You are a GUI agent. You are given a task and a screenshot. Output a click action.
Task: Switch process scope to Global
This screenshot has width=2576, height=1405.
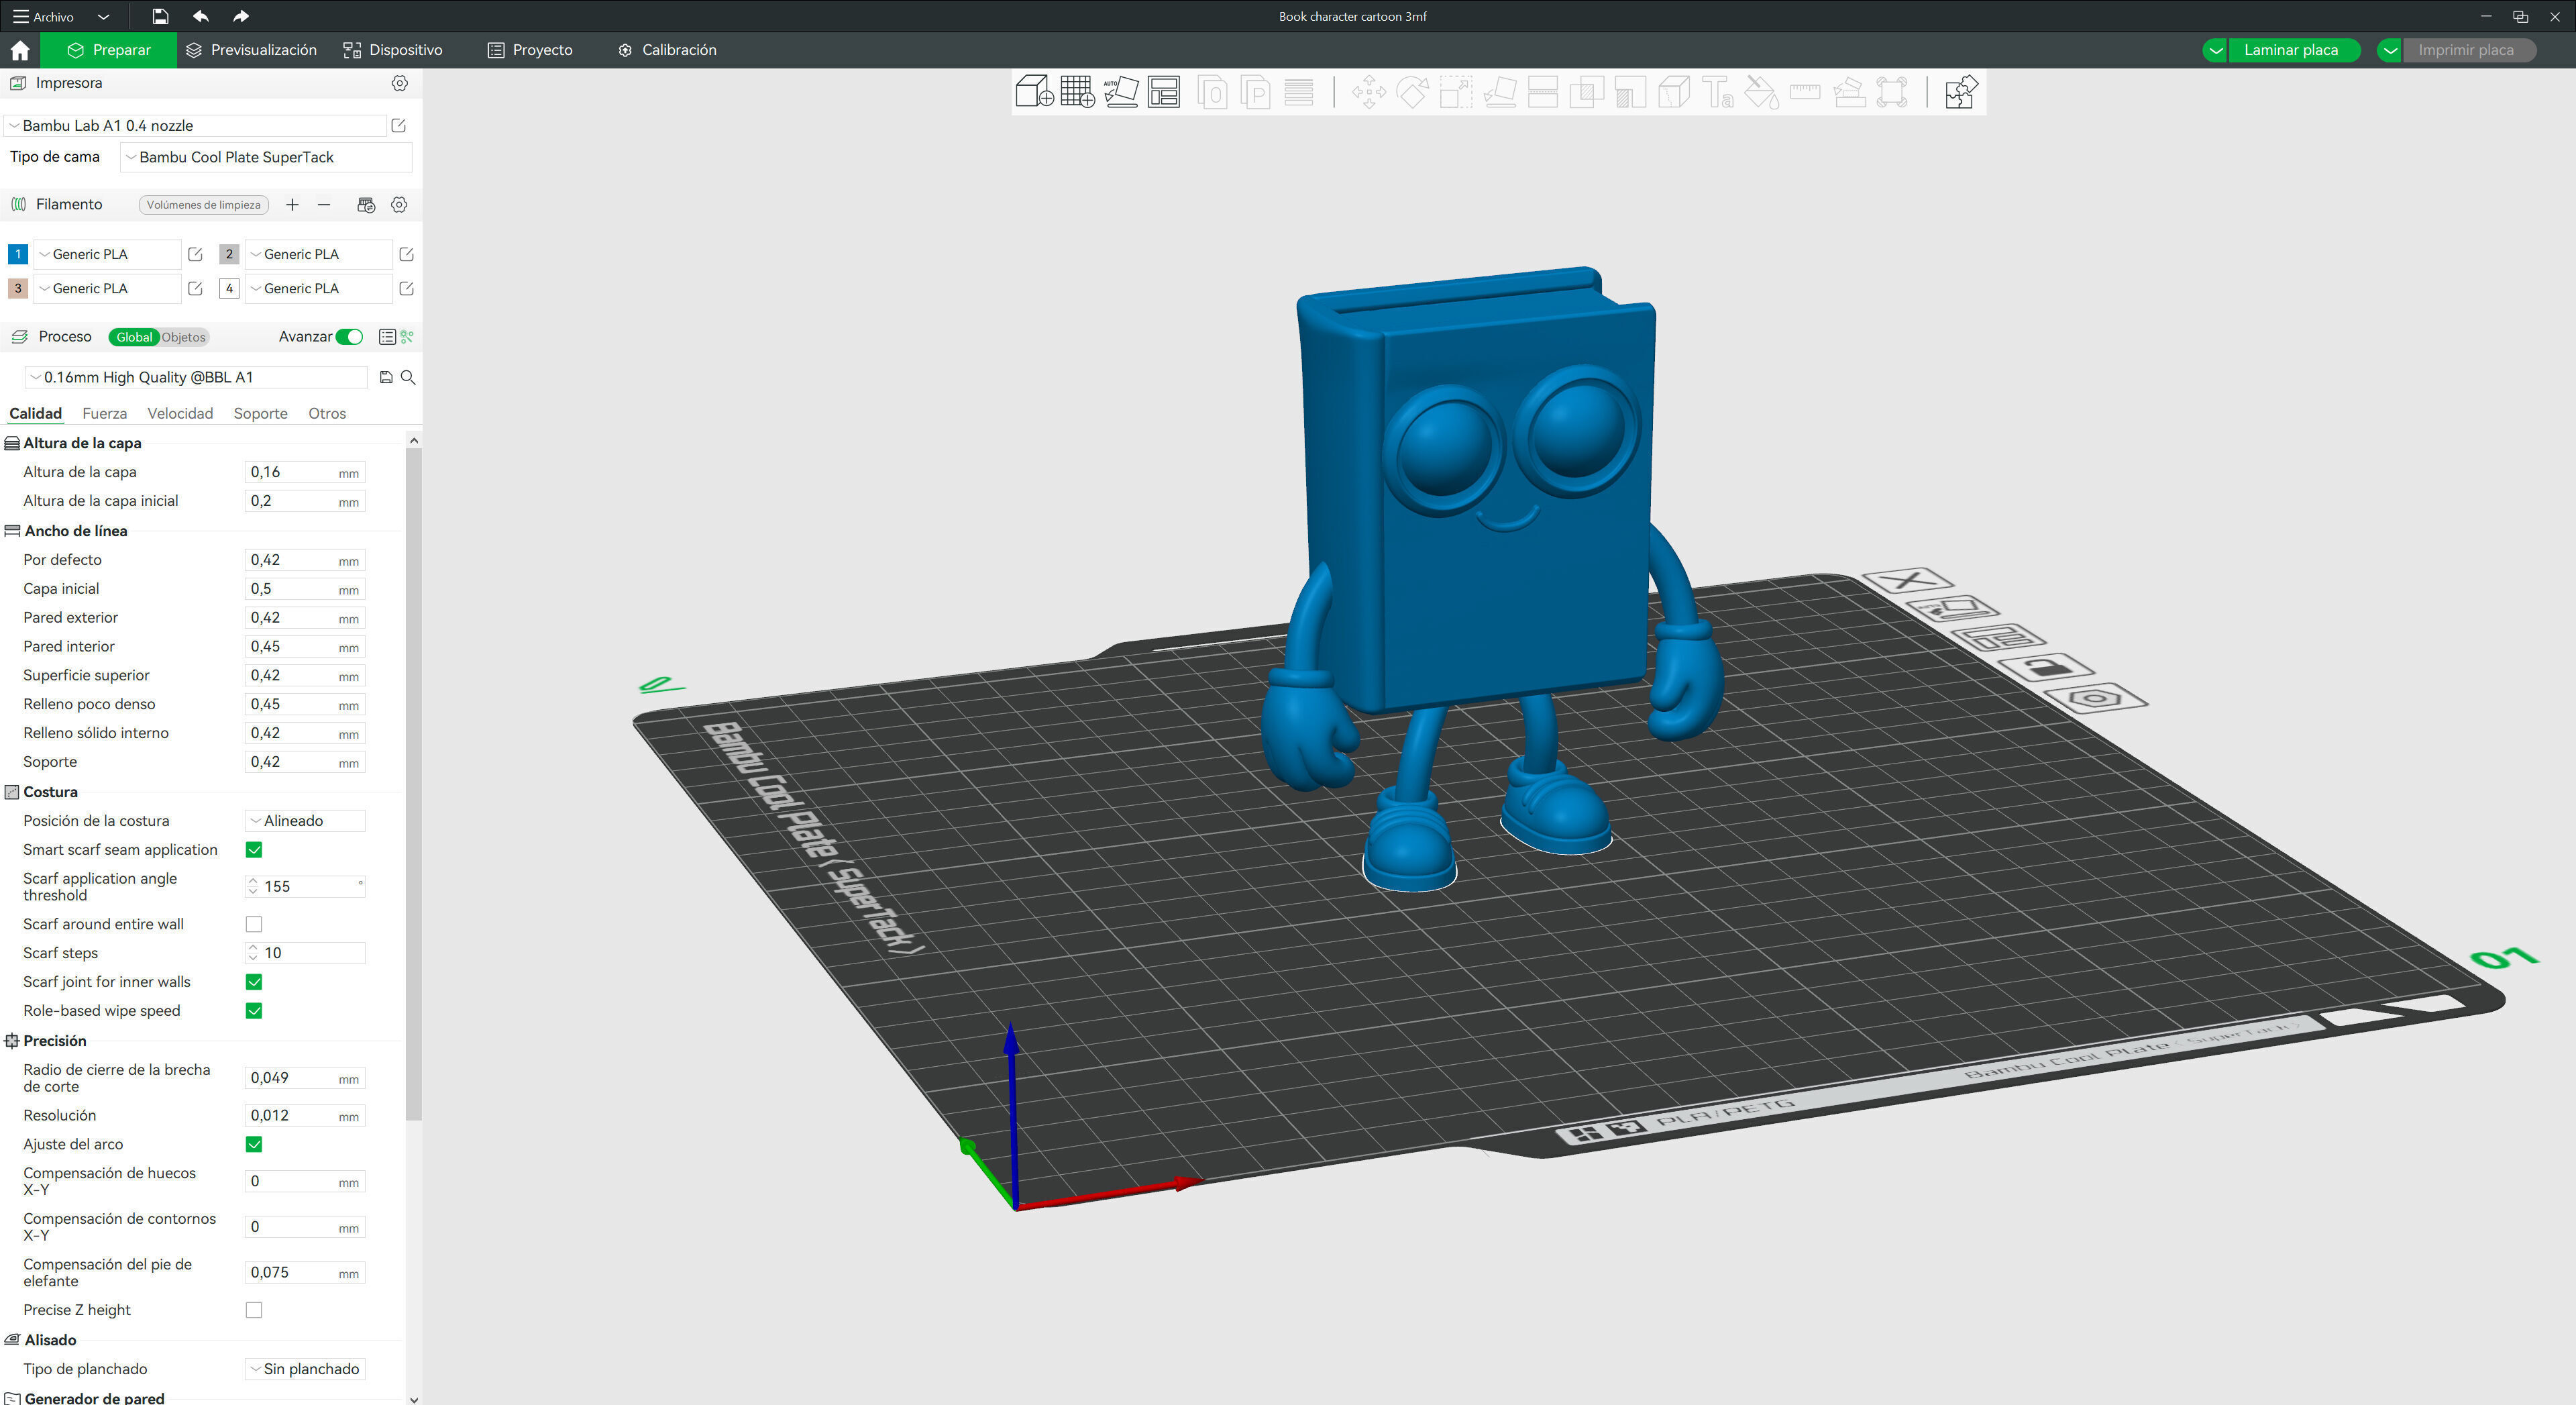134,337
